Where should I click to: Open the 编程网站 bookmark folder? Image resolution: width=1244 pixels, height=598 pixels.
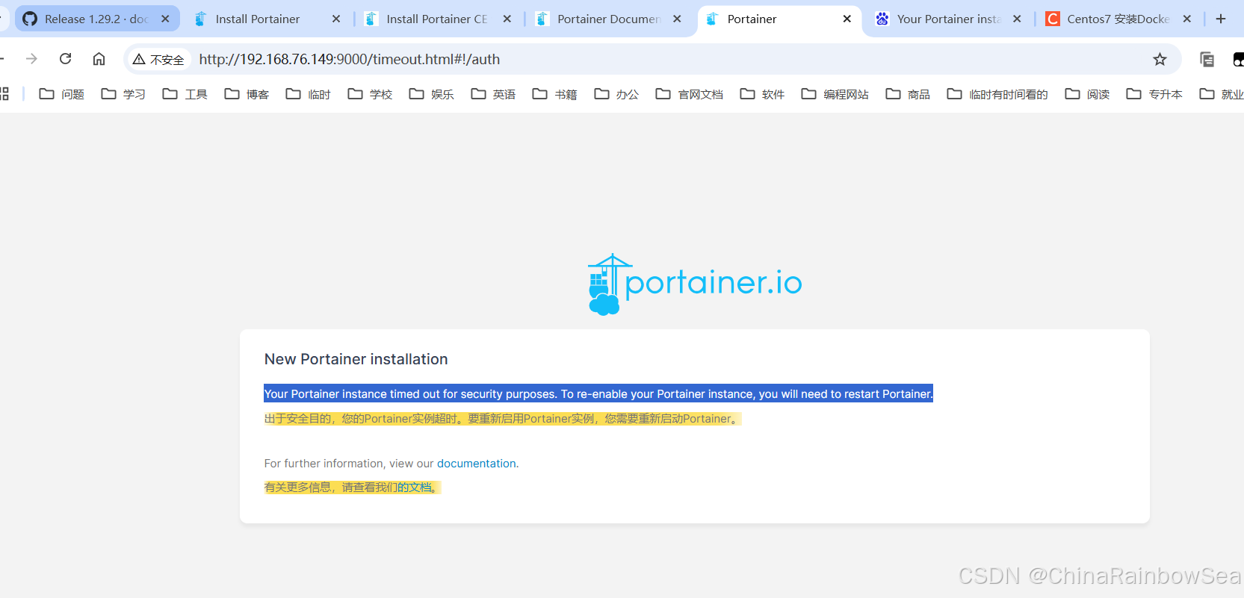(835, 94)
